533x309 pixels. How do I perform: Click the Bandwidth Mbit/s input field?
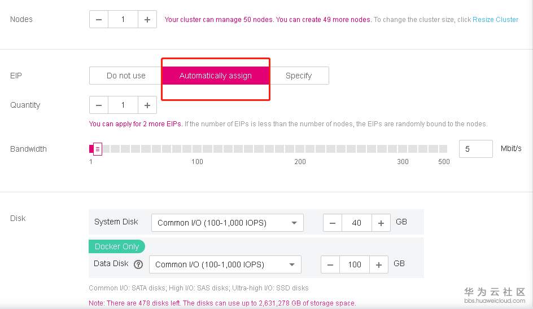pos(475,149)
